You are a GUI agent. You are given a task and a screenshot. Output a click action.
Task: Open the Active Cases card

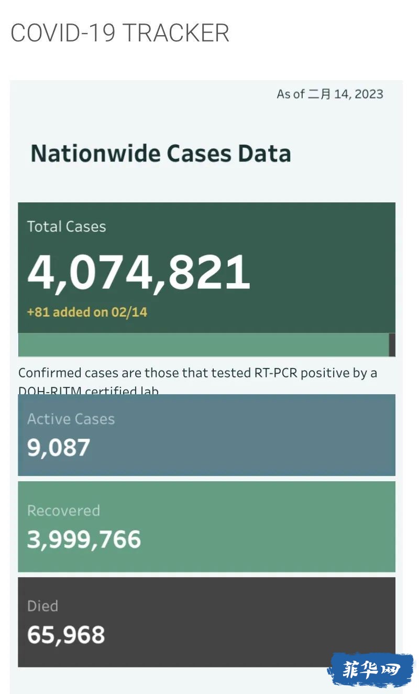coord(206,435)
